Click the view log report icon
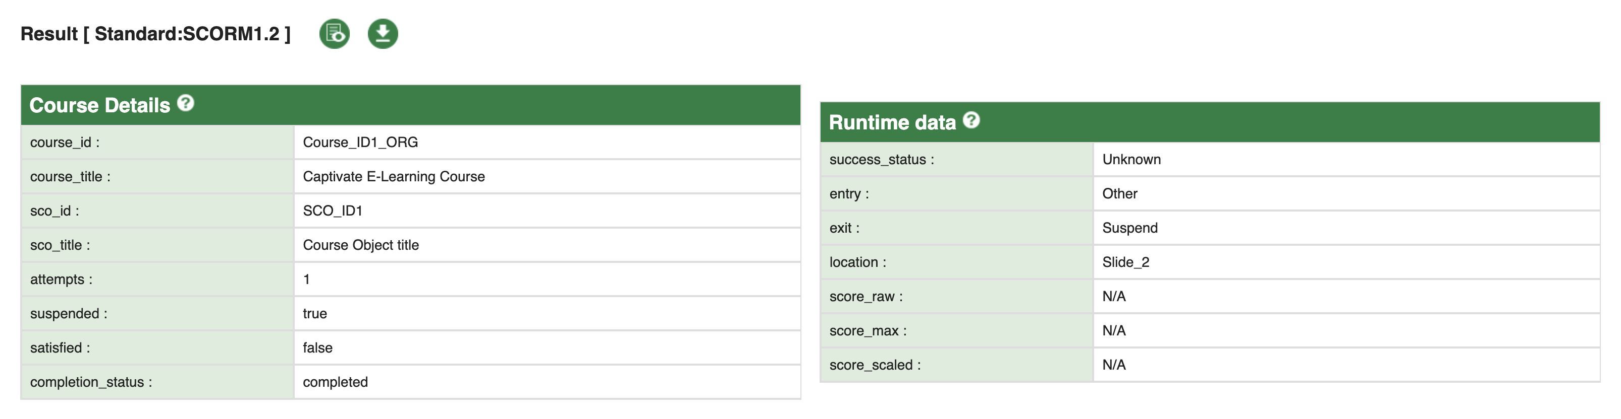The height and width of the screenshot is (419, 1621). (334, 34)
